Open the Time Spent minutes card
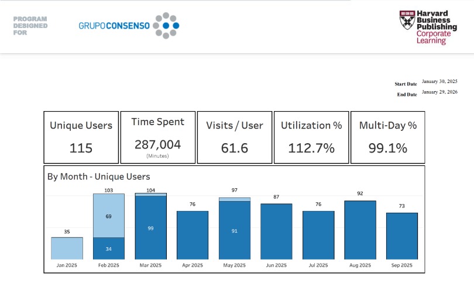 157,137
